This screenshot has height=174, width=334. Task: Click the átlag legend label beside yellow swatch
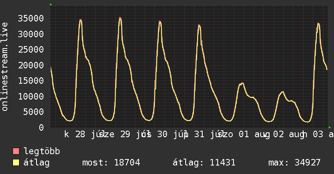(36, 163)
